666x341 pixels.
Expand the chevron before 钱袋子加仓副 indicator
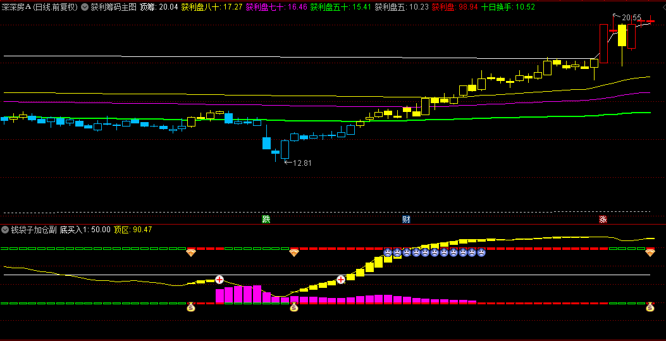5,230
